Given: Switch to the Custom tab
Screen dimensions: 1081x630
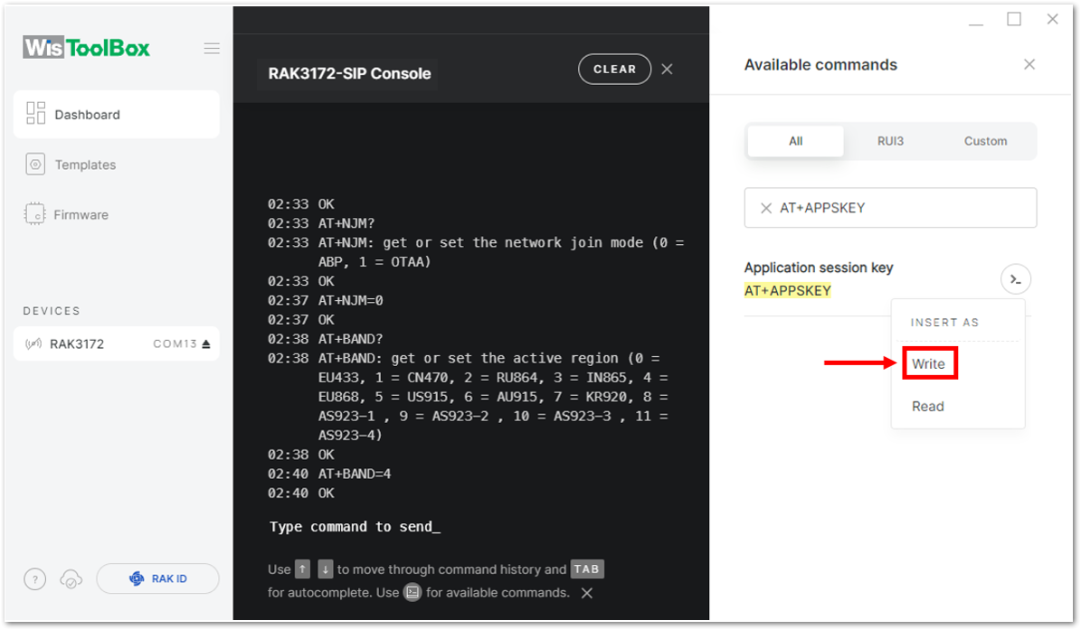Looking at the screenshot, I should coord(985,141).
